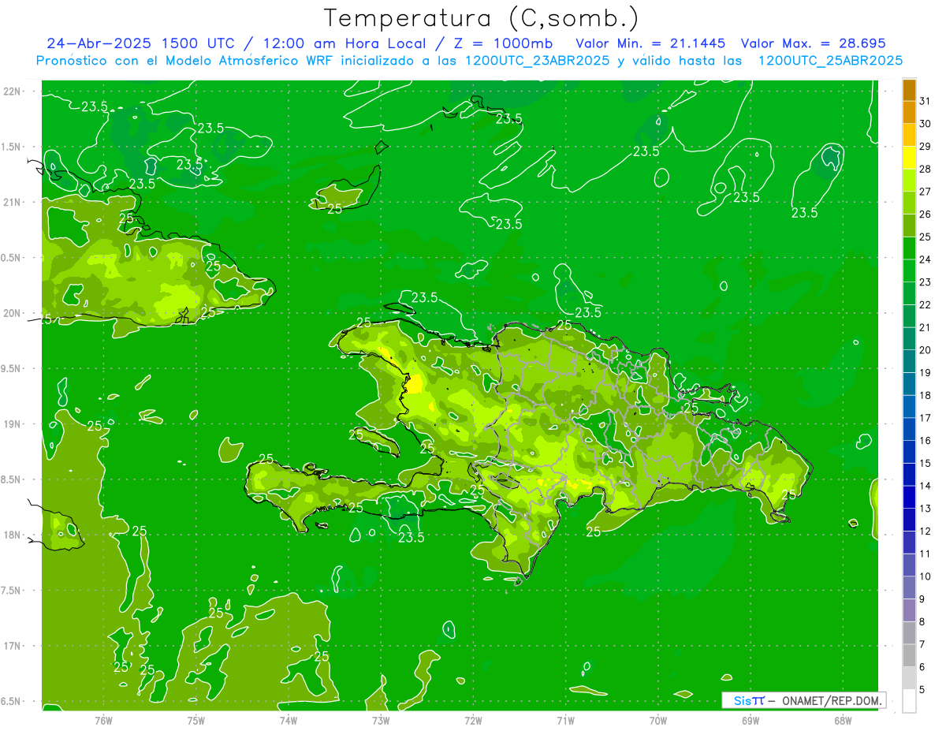Select the '24-Abr-2025 1500 UTC' date text
The image size is (946, 731).
141,43
